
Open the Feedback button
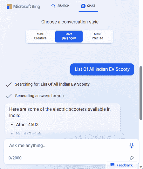click(121, 165)
